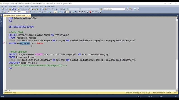Click the New Query button
The width and height of the screenshot is (179, 100).
22,9
